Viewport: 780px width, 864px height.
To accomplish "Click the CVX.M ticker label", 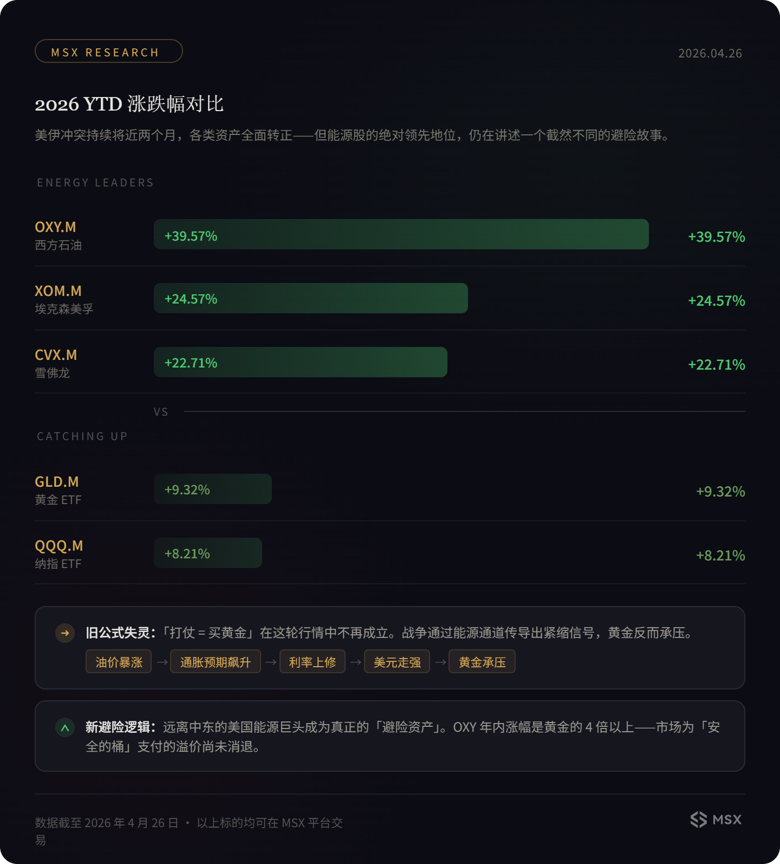I will click(56, 355).
